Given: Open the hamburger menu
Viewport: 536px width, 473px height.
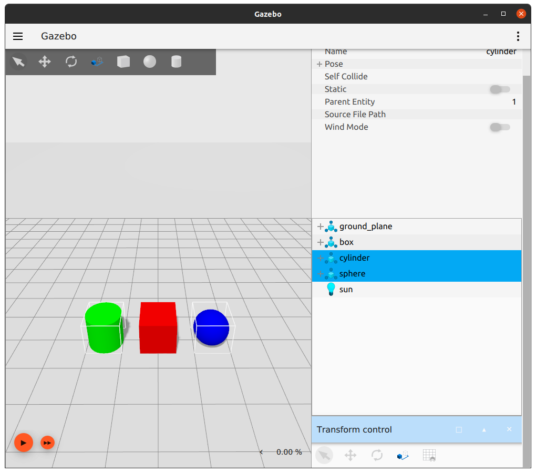Looking at the screenshot, I should click(18, 36).
